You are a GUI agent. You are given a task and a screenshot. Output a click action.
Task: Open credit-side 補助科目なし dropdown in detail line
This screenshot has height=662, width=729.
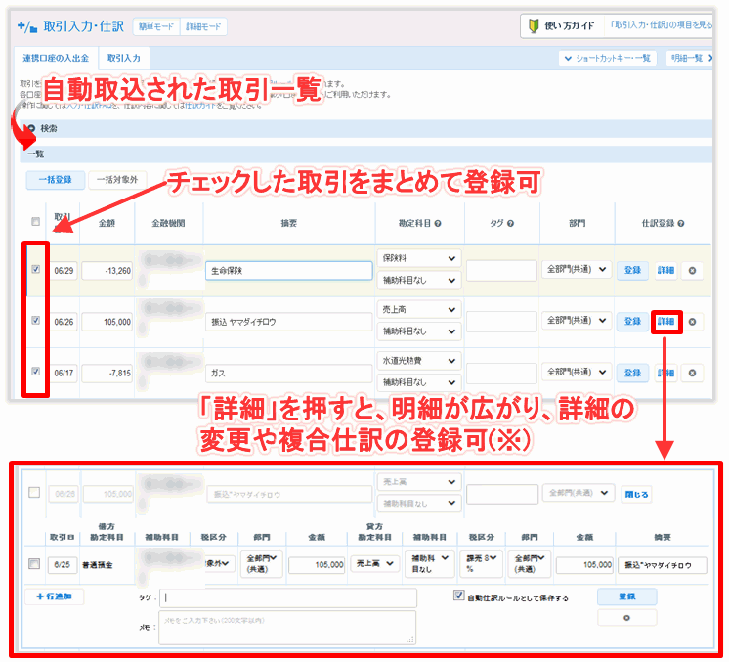[x=430, y=563]
